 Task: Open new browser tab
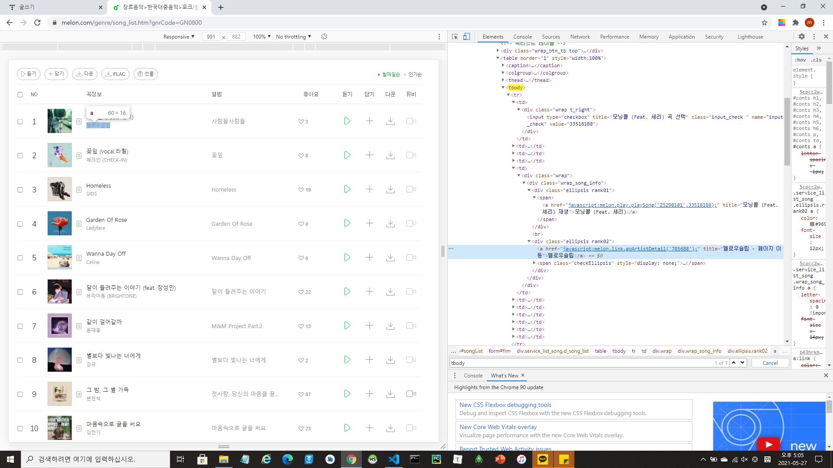[x=221, y=7]
